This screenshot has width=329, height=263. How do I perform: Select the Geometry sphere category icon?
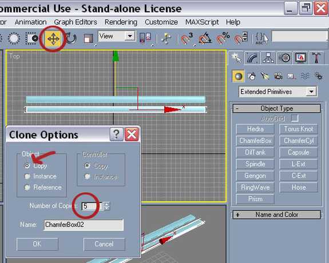coord(238,76)
